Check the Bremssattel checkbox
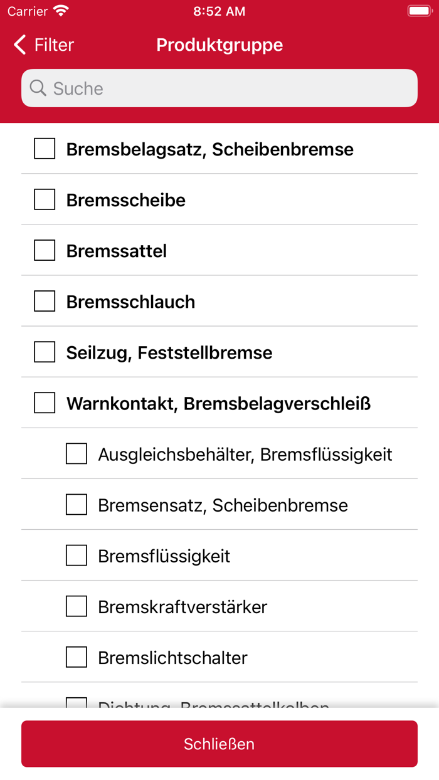 [44, 250]
